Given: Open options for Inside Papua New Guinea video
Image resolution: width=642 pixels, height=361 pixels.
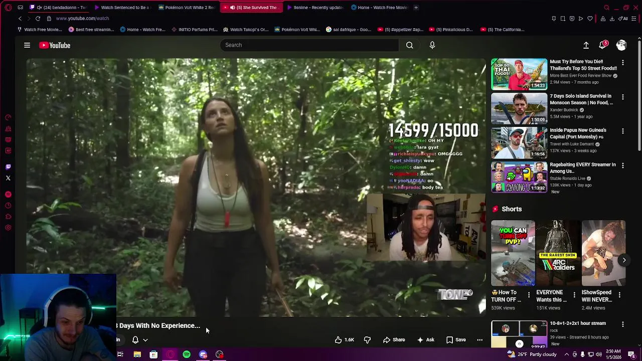Looking at the screenshot, I should coord(623,131).
